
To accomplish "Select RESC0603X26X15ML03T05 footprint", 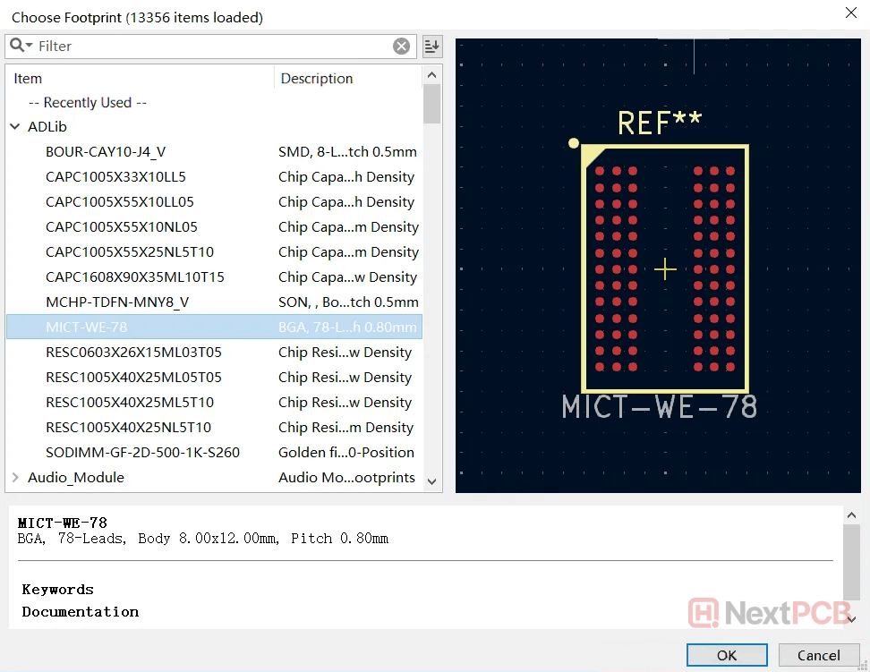I will pyautogui.click(x=133, y=353).
